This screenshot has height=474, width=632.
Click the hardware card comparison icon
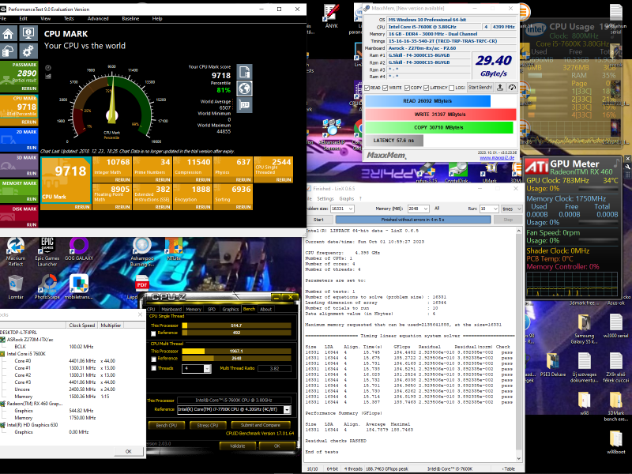(x=244, y=105)
